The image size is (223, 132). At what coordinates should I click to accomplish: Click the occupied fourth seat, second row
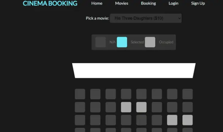(126, 107)
